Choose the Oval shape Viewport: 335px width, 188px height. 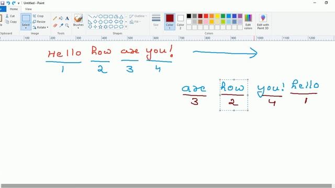pos(100,16)
